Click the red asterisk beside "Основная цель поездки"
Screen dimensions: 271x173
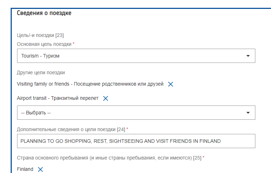click(74, 43)
